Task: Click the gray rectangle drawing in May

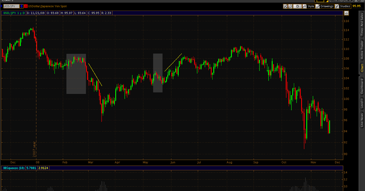Action: pyautogui.click(x=158, y=73)
